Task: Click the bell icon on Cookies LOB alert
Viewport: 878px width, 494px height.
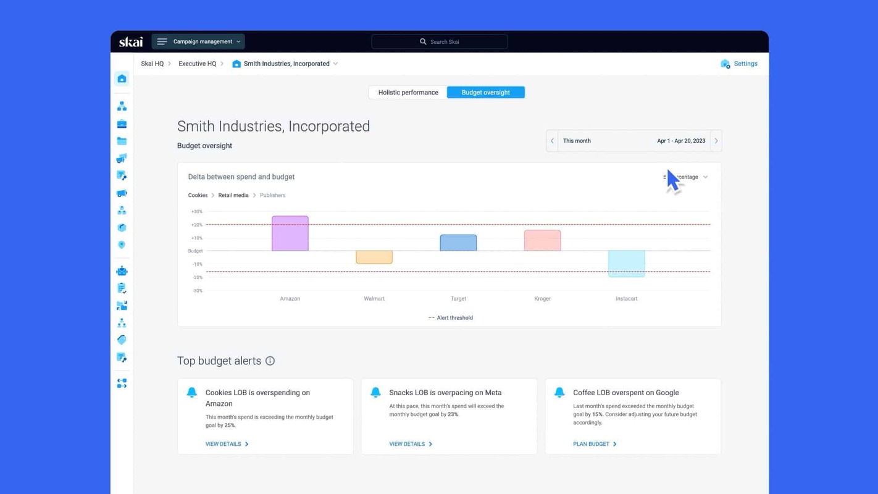Action: [x=191, y=391]
